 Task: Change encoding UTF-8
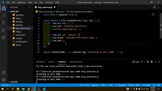pyautogui.click(x=104, y=85)
